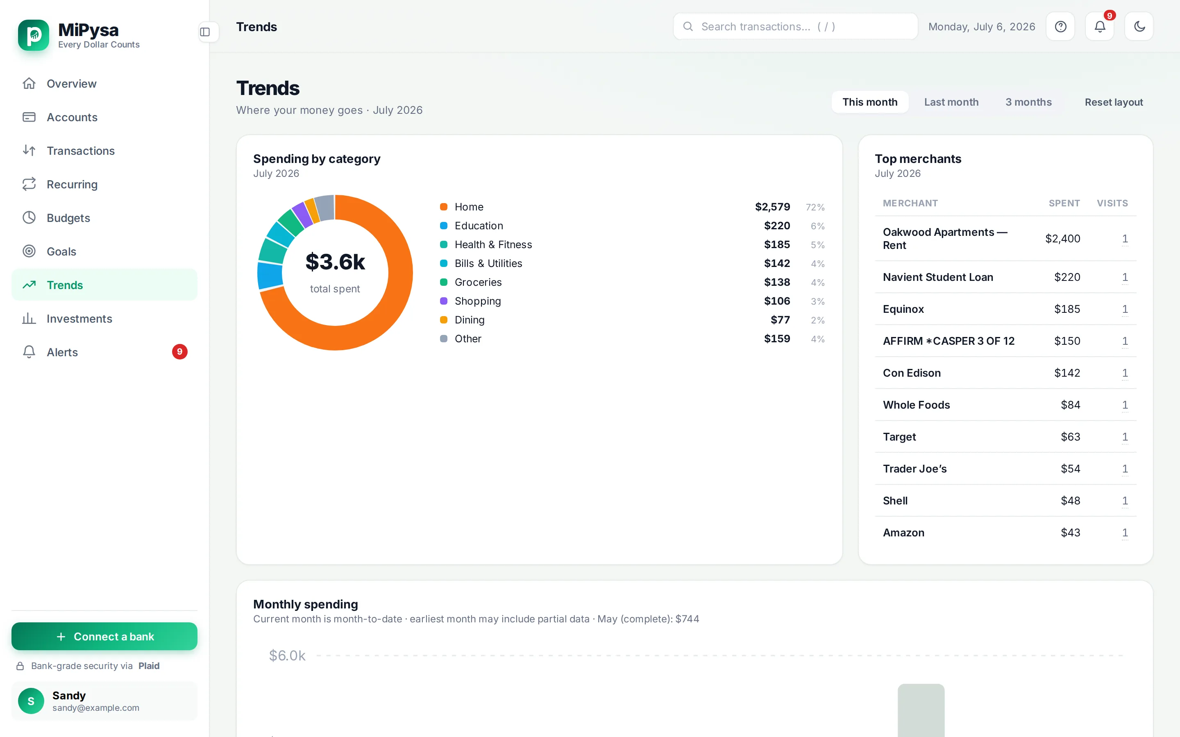The height and width of the screenshot is (737, 1180).
Task: Open Navient Student Loan merchant row
Action: coord(1005,277)
